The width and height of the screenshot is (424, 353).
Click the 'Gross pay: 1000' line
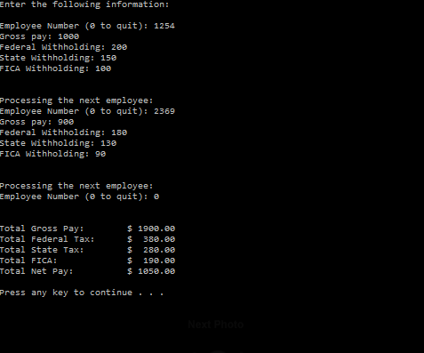tap(39, 36)
